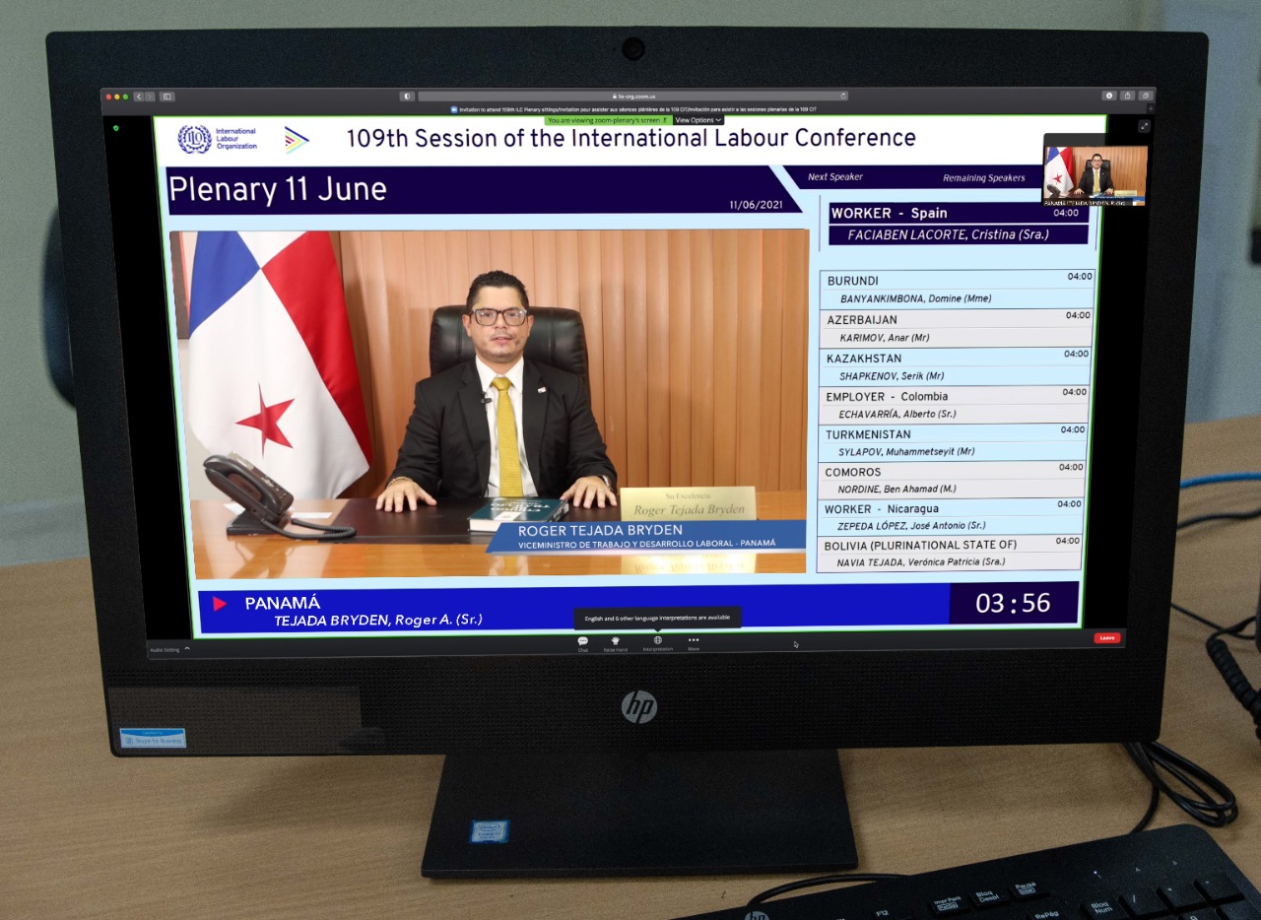
Task: Click the Raise Hand icon
Action: tap(616, 641)
